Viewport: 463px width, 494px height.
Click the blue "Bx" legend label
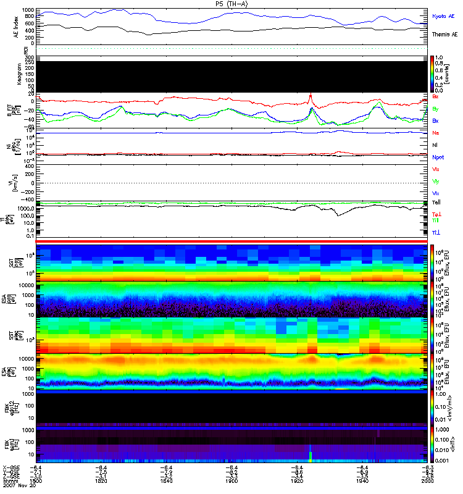[435, 120]
